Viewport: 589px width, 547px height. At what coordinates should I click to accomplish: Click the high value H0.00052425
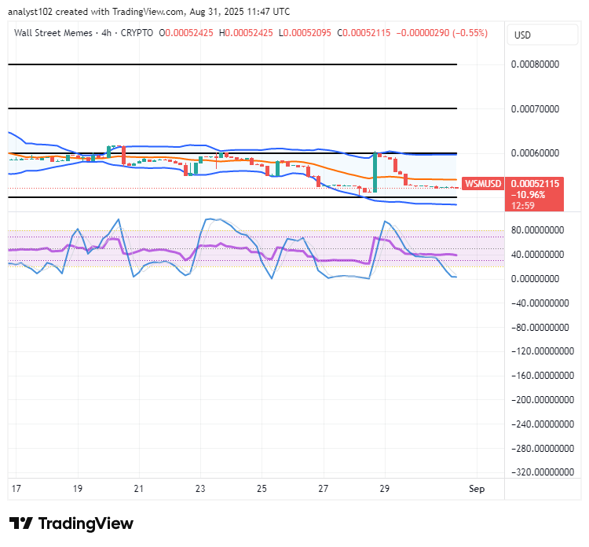(x=246, y=33)
